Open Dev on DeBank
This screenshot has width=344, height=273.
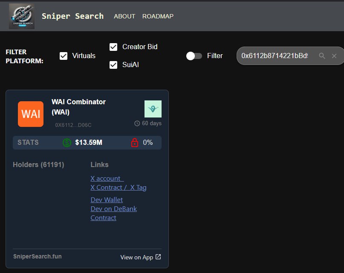point(113,208)
